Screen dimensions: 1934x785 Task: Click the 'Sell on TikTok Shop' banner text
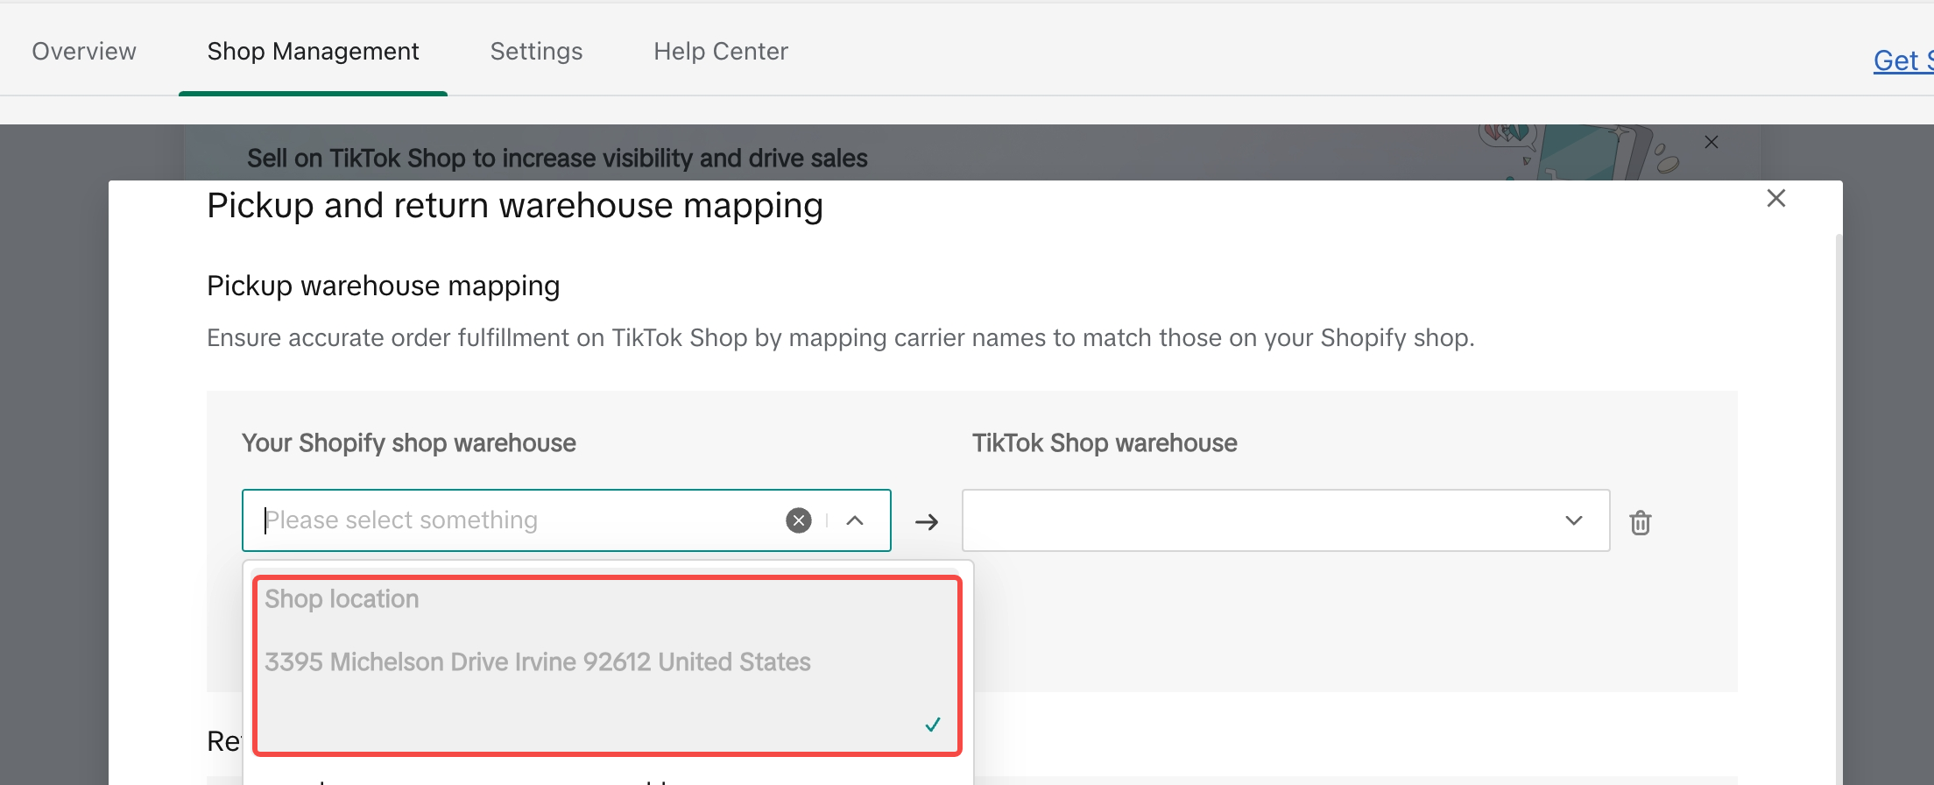(557, 159)
